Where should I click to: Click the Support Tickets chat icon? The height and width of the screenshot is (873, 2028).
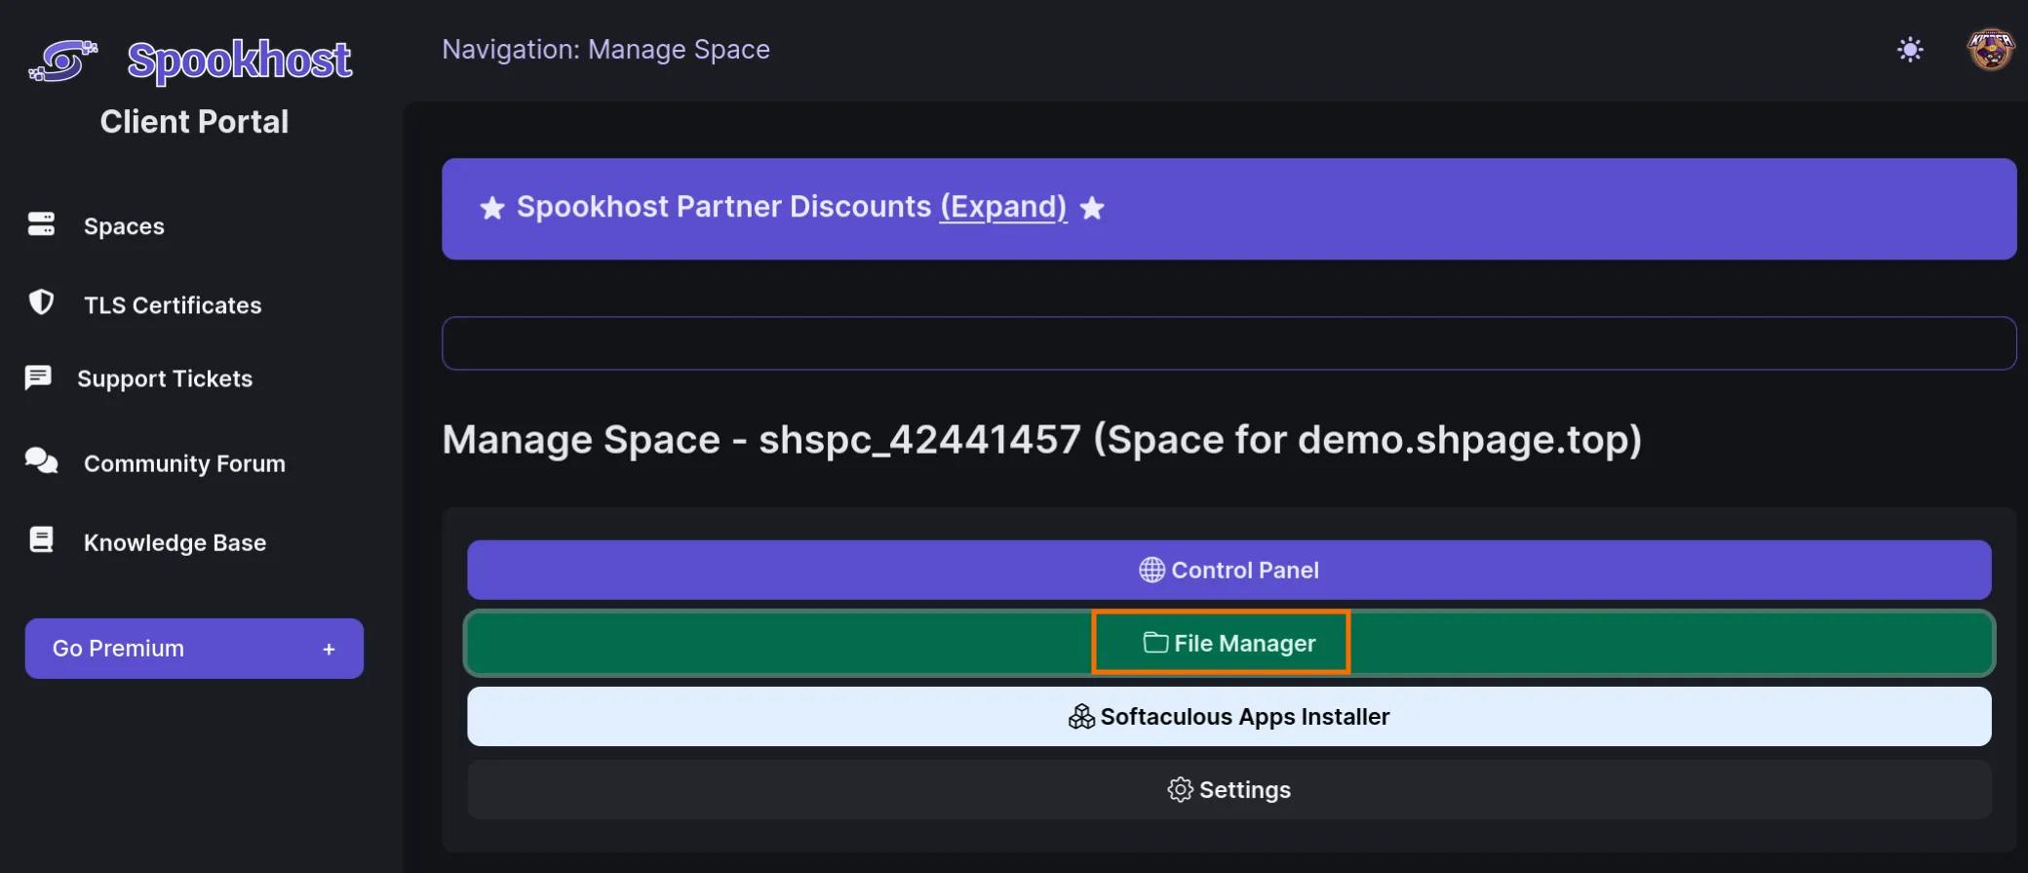[x=38, y=377]
